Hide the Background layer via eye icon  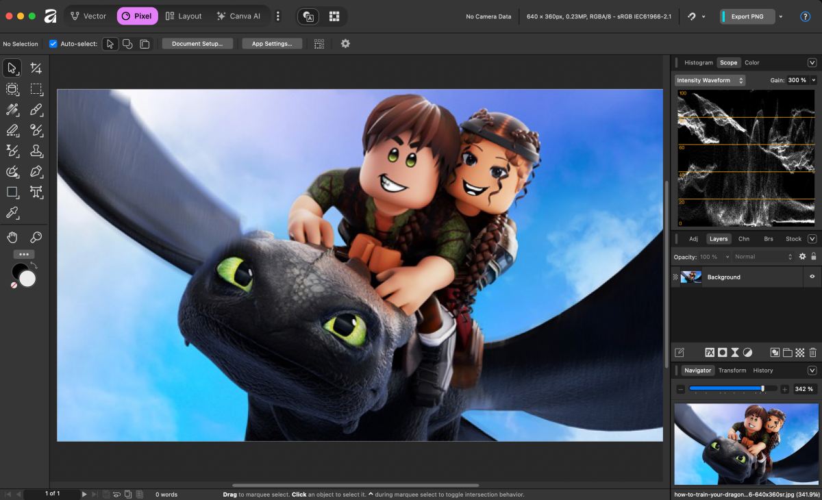(x=812, y=277)
